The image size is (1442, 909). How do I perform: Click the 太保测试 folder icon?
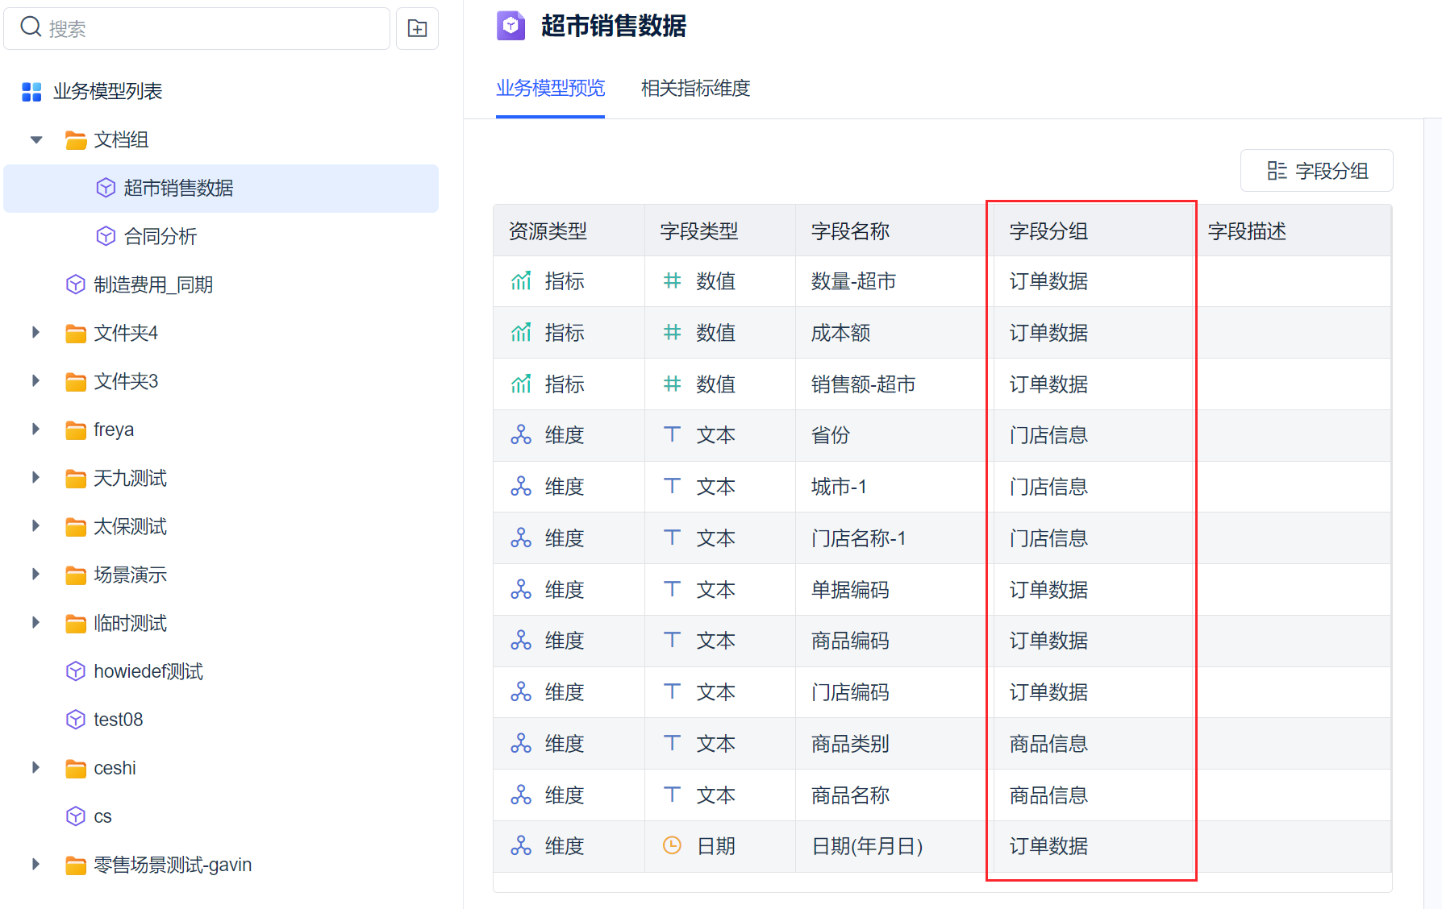pyautogui.click(x=76, y=527)
